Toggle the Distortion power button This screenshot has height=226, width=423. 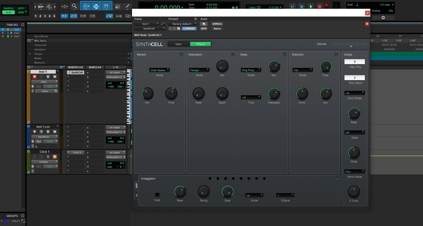[336, 55]
